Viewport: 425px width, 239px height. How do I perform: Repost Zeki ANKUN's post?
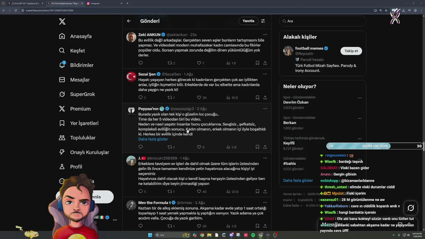[x=170, y=63]
